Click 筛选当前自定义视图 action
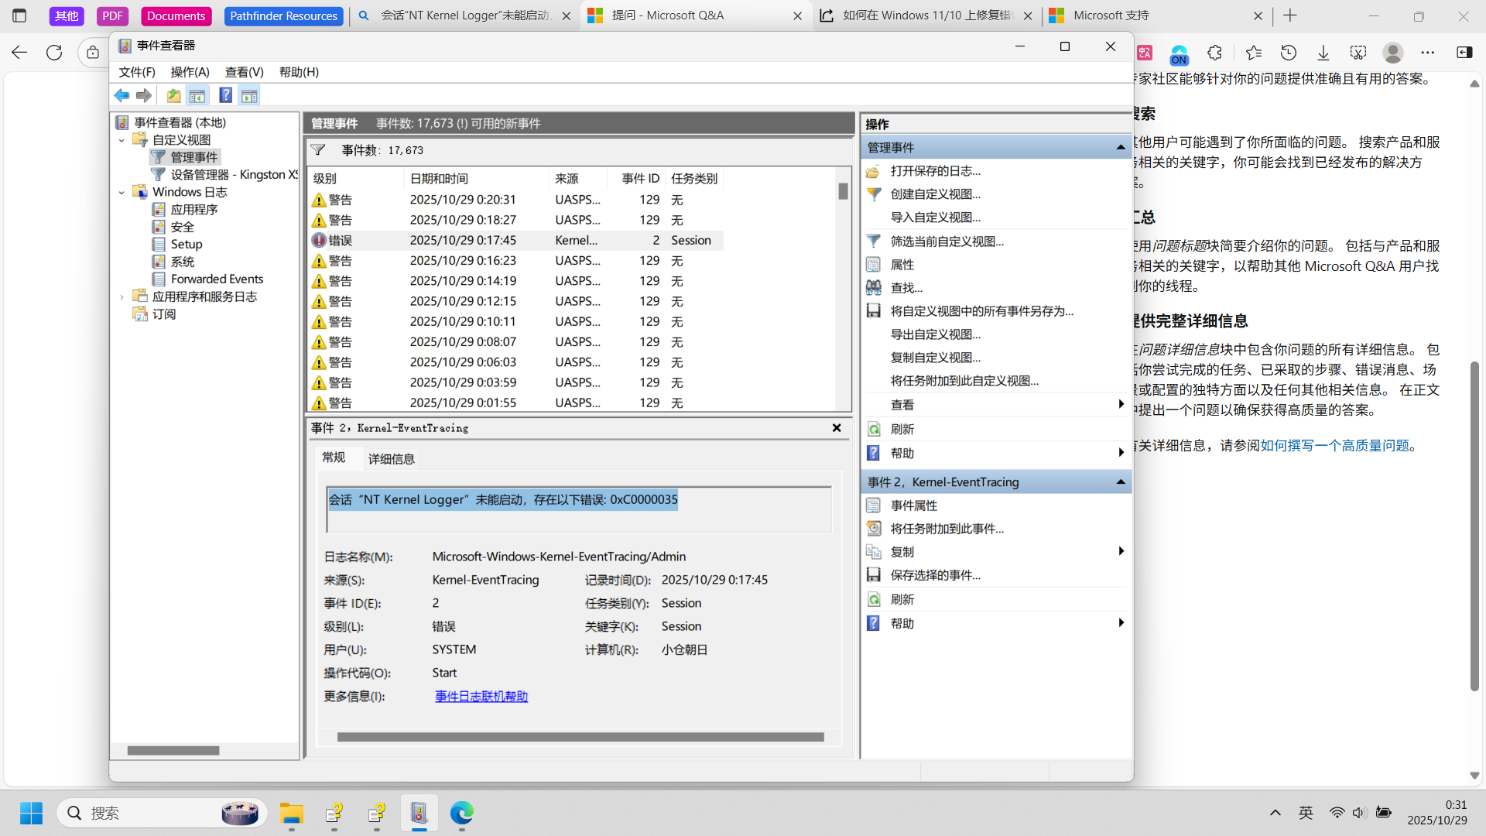Viewport: 1486px width, 836px height. tap(947, 242)
